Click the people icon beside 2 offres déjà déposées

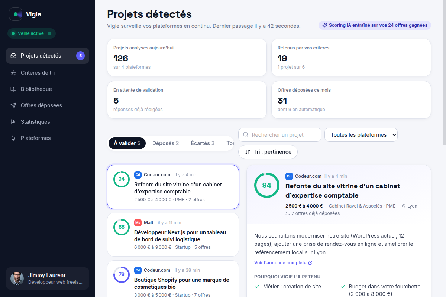[288, 213]
